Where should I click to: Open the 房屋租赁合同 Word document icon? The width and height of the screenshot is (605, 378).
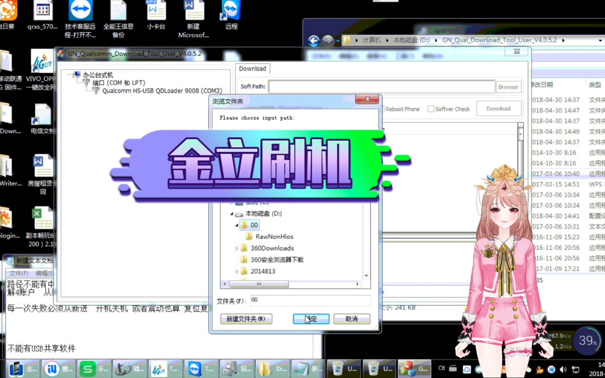pyautogui.click(x=42, y=174)
